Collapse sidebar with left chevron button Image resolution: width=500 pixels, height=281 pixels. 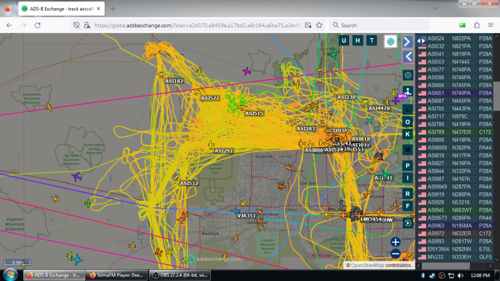click(408, 57)
